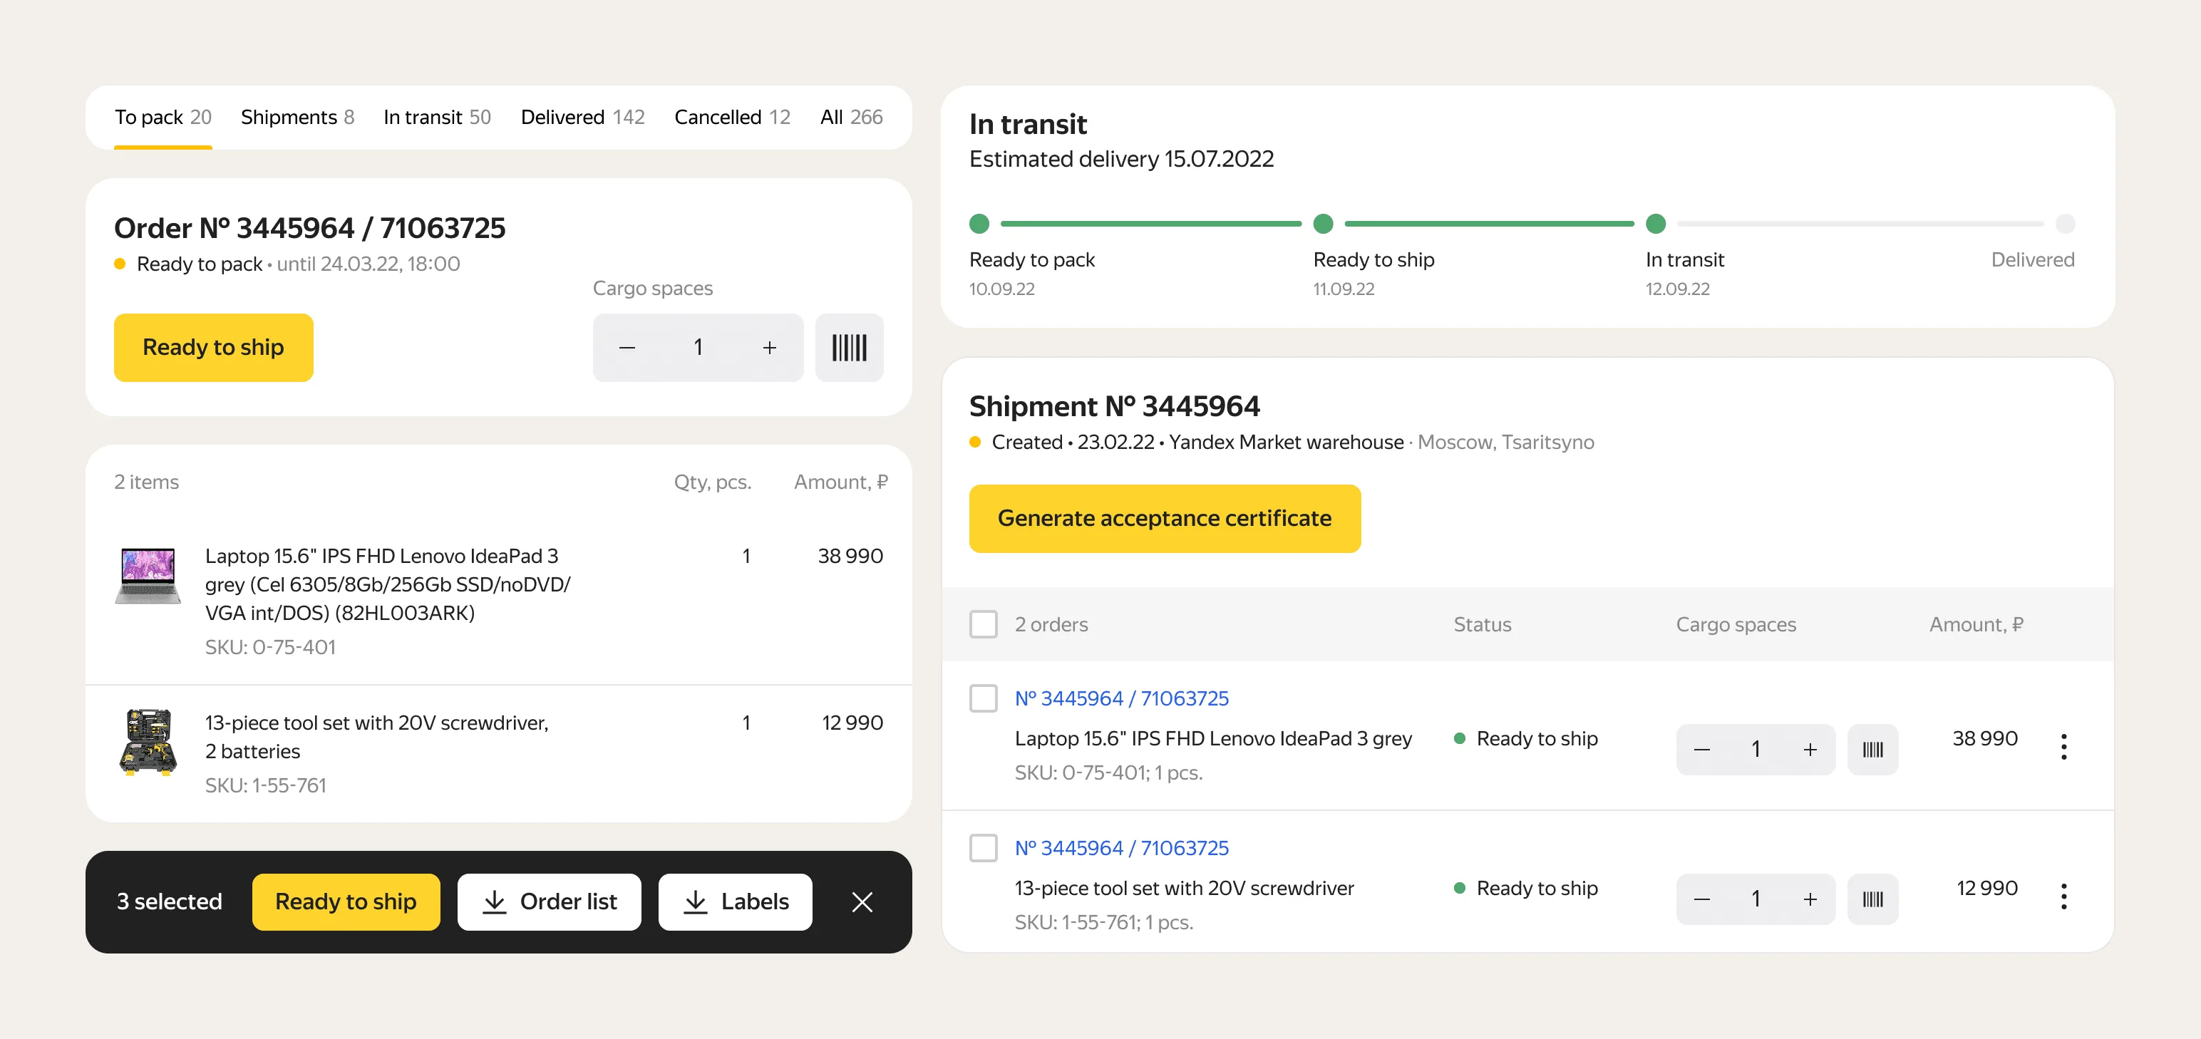Open the Cancelled tab
The image size is (2201, 1039).
(732, 117)
